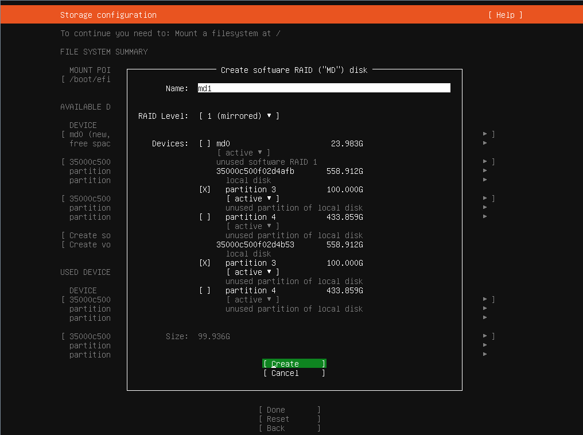Open active dropdown for partition 4 on 35000c500f02d4afb

(x=252, y=226)
